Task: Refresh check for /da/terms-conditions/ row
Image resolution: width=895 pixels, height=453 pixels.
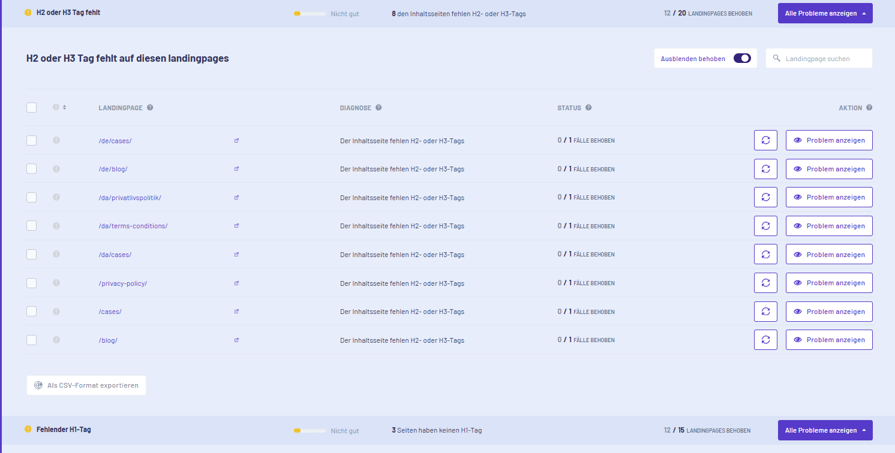Action: tap(765, 226)
